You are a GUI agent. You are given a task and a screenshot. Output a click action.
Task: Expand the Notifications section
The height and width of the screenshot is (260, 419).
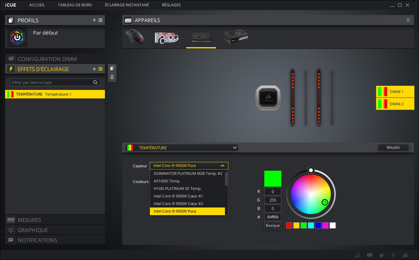click(55, 240)
